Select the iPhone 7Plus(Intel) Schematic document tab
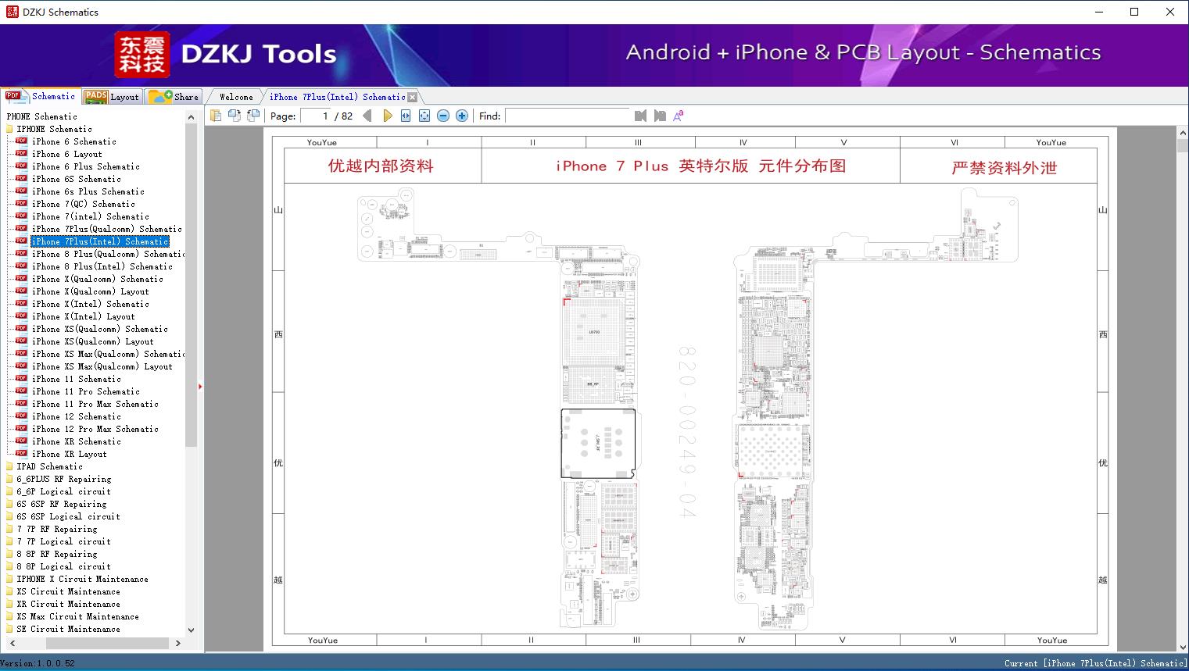1189x671 pixels. 337,97
